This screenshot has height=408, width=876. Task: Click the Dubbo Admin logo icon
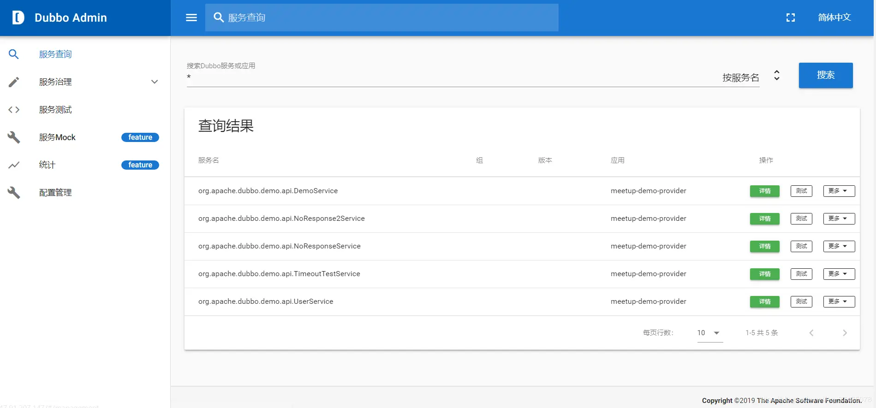(x=18, y=18)
